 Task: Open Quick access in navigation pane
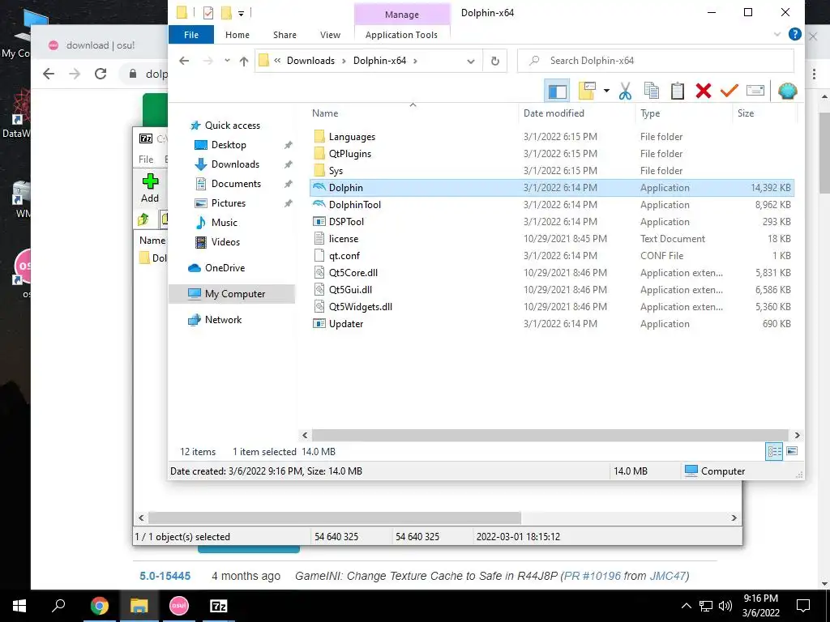click(x=233, y=126)
